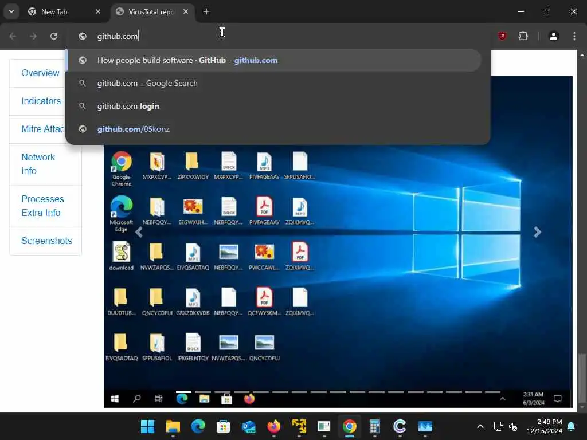587x440 pixels.
Task: Close the VirusTotal report tab
Action: tap(186, 11)
